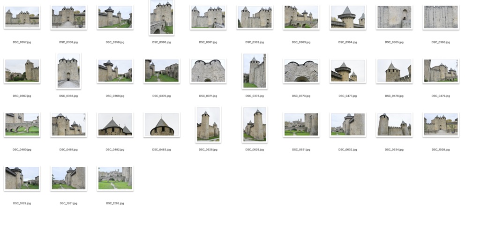
Task: Click the filename label DSC_1028.jpg
Action: point(441,149)
